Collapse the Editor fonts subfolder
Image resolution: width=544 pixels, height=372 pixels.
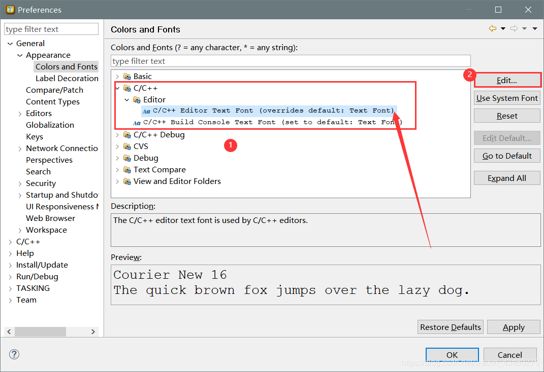[x=127, y=100]
